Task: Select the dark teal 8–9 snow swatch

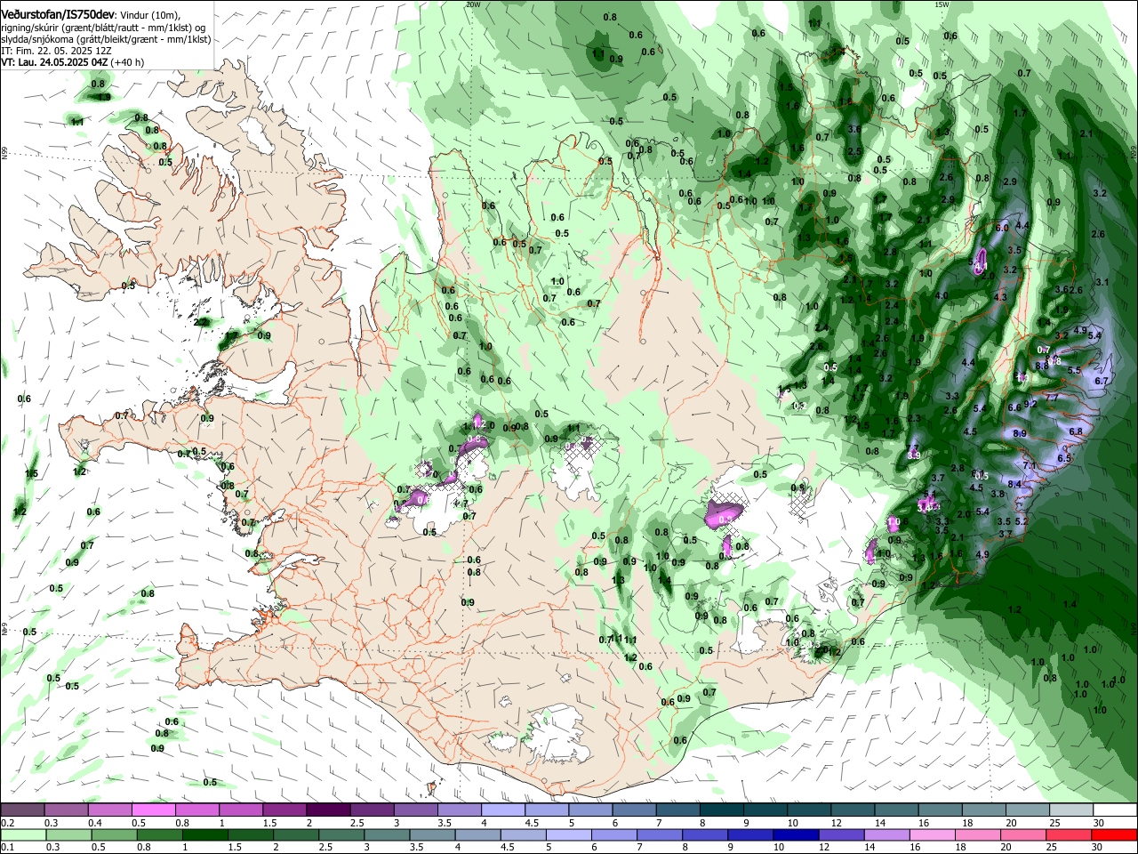Action: click(722, 810)
